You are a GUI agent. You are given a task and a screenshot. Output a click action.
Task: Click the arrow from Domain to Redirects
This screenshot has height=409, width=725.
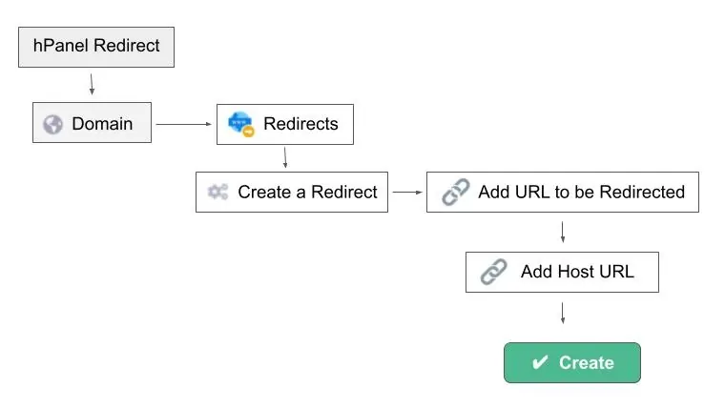(183, 124)
